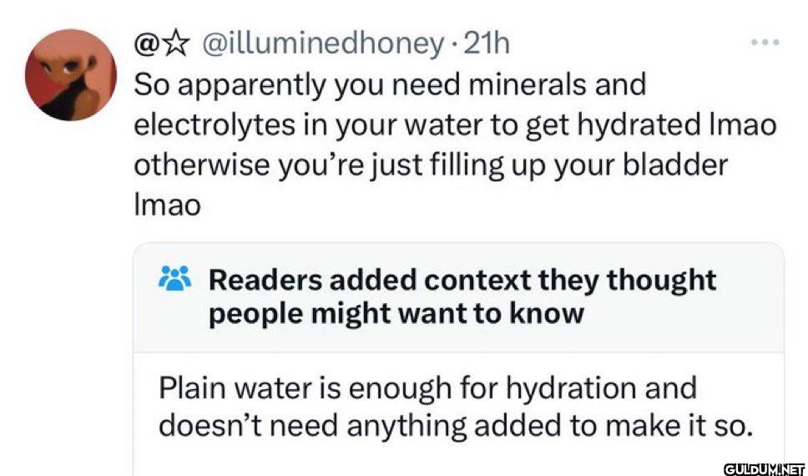808x476 pixels.
Task: Select the 'Readers added context they thought' heading
Action: pos(462,280)
